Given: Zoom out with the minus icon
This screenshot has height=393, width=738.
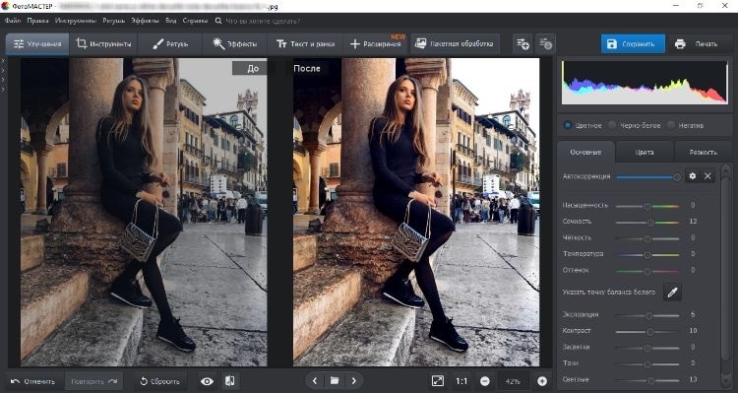Looking at the screenshot, I should (x=485, y=381).
